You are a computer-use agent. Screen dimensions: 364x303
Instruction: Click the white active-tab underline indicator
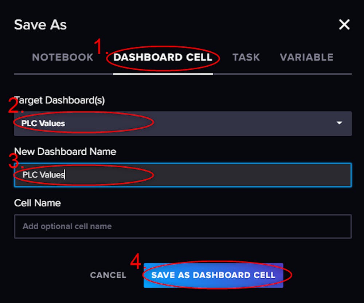[163, 74]
